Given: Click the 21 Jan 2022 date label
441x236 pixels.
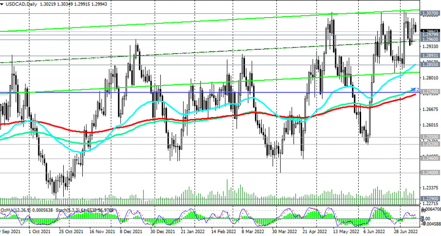Looking at the screenshot, I should 194,232.
